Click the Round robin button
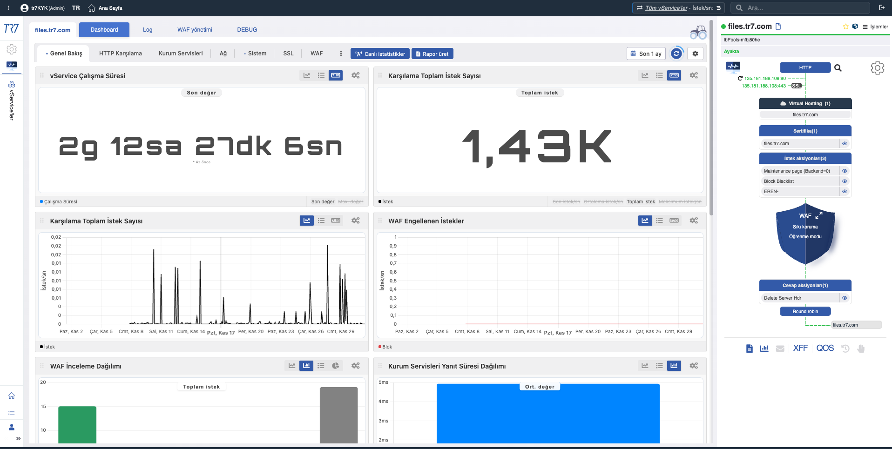This screenshot has height=449, width=892. 805,311
